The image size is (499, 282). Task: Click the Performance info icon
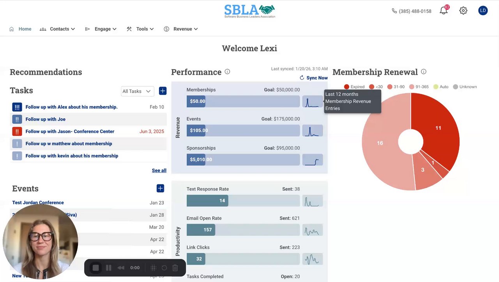click(x=227, y=72)
